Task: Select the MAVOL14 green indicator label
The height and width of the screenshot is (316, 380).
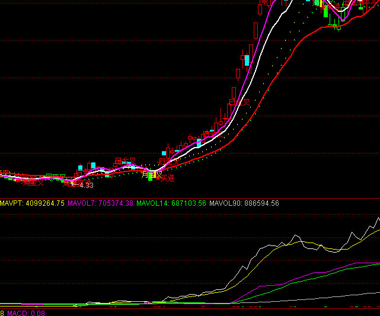Action: click(x=171, y=203)
